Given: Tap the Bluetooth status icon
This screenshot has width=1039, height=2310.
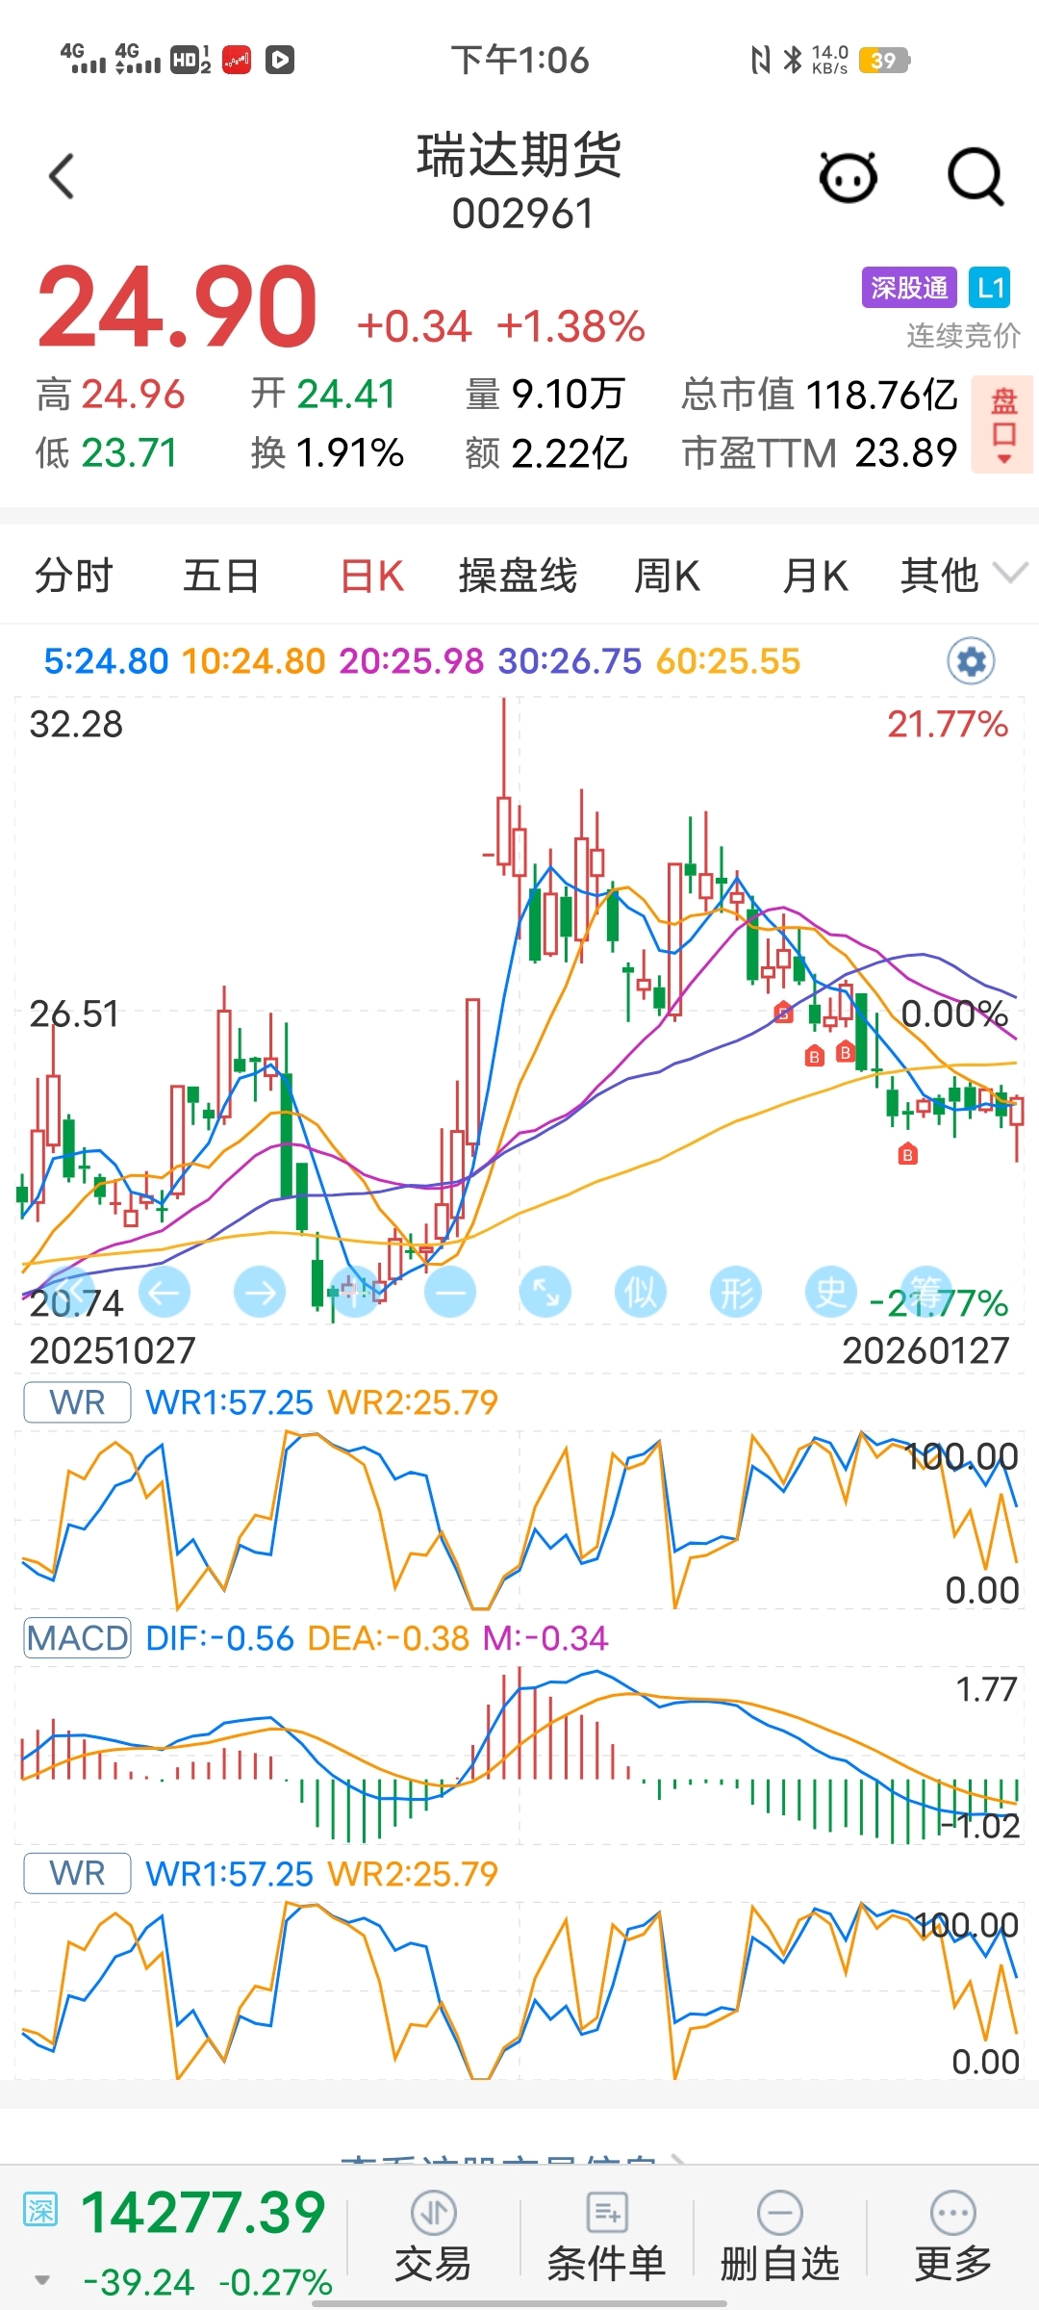Looking at the screenshot, I should point(793,60).
